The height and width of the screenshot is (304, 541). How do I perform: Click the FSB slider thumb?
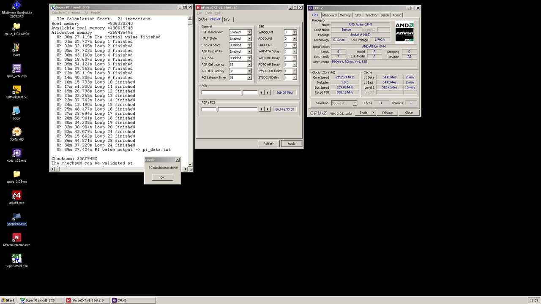[x=242, y=92]
